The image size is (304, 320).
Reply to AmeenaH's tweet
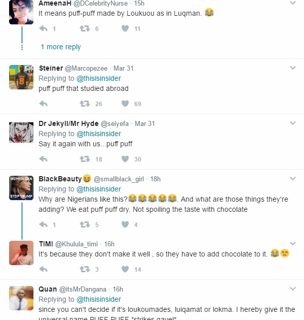[x=44, y=29]
